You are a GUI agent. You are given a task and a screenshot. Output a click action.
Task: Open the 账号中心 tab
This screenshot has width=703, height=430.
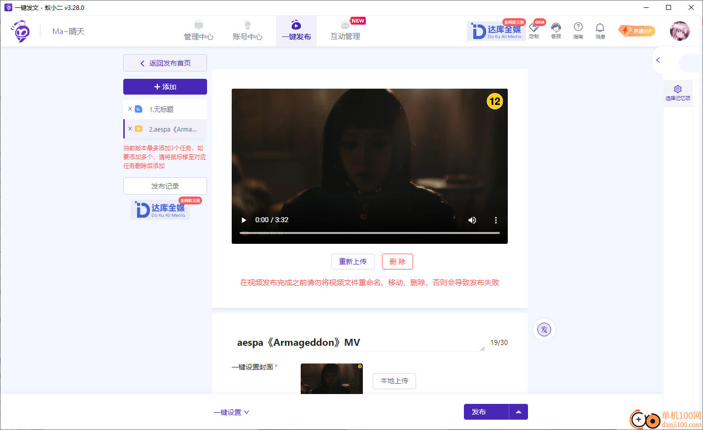(x=247, y=31)
